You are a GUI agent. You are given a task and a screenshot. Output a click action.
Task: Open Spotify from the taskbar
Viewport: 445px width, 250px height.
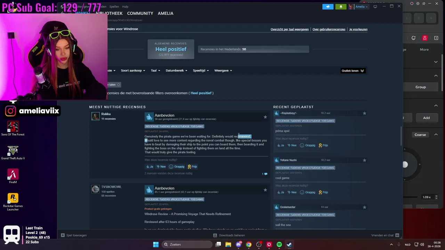coord(279,244)
